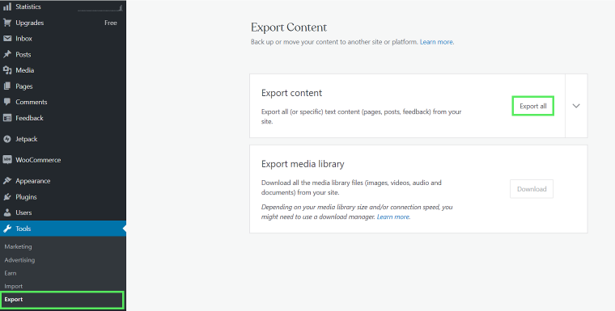Open Jetpack menu item

(x=63, y=139)
